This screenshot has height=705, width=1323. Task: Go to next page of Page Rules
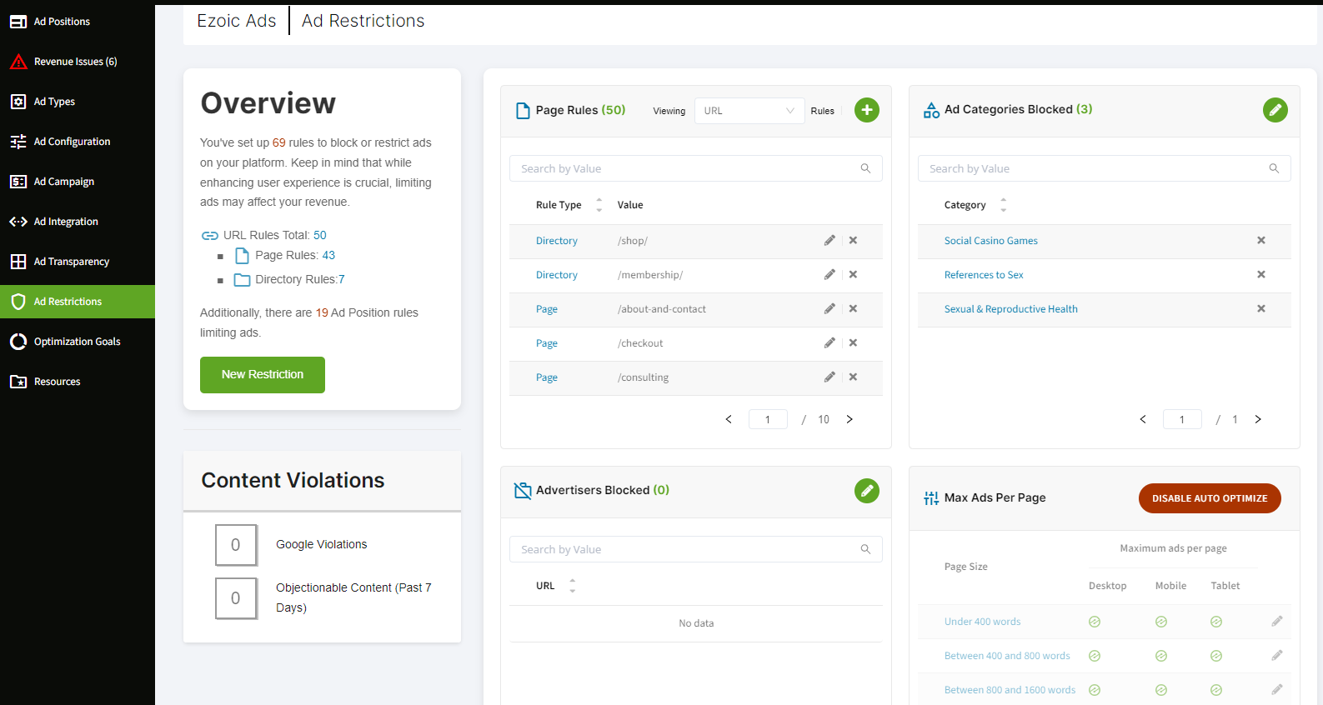pyautogui.click(x=849, y=419)
